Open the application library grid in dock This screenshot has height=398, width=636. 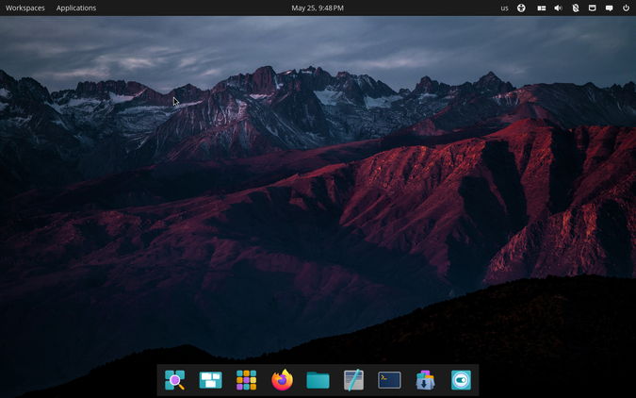click(x=246, y=380)
